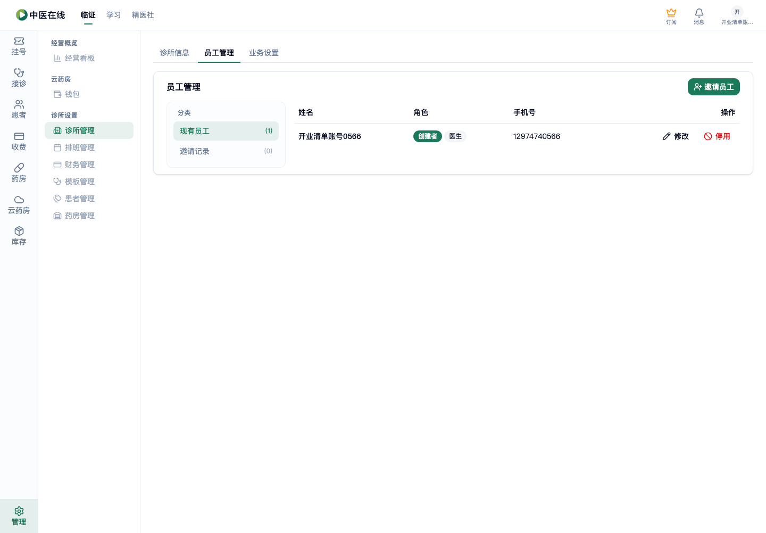Click add-user icon on 邀请员工 button
Screen dimensions: 766x533
tap(698, 87)
